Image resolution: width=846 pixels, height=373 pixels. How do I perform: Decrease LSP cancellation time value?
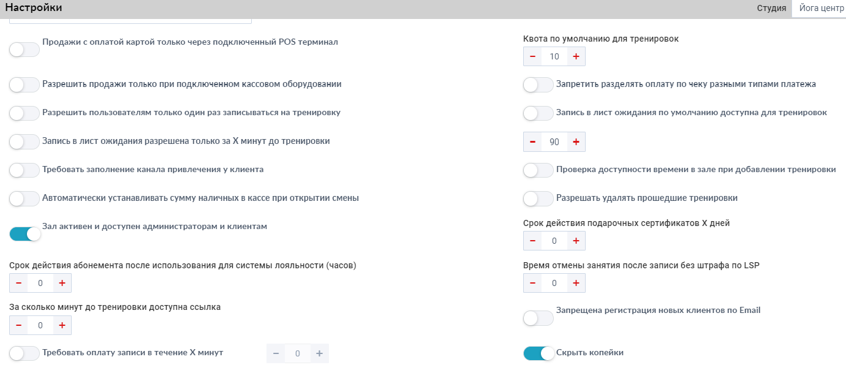[532, 283]
